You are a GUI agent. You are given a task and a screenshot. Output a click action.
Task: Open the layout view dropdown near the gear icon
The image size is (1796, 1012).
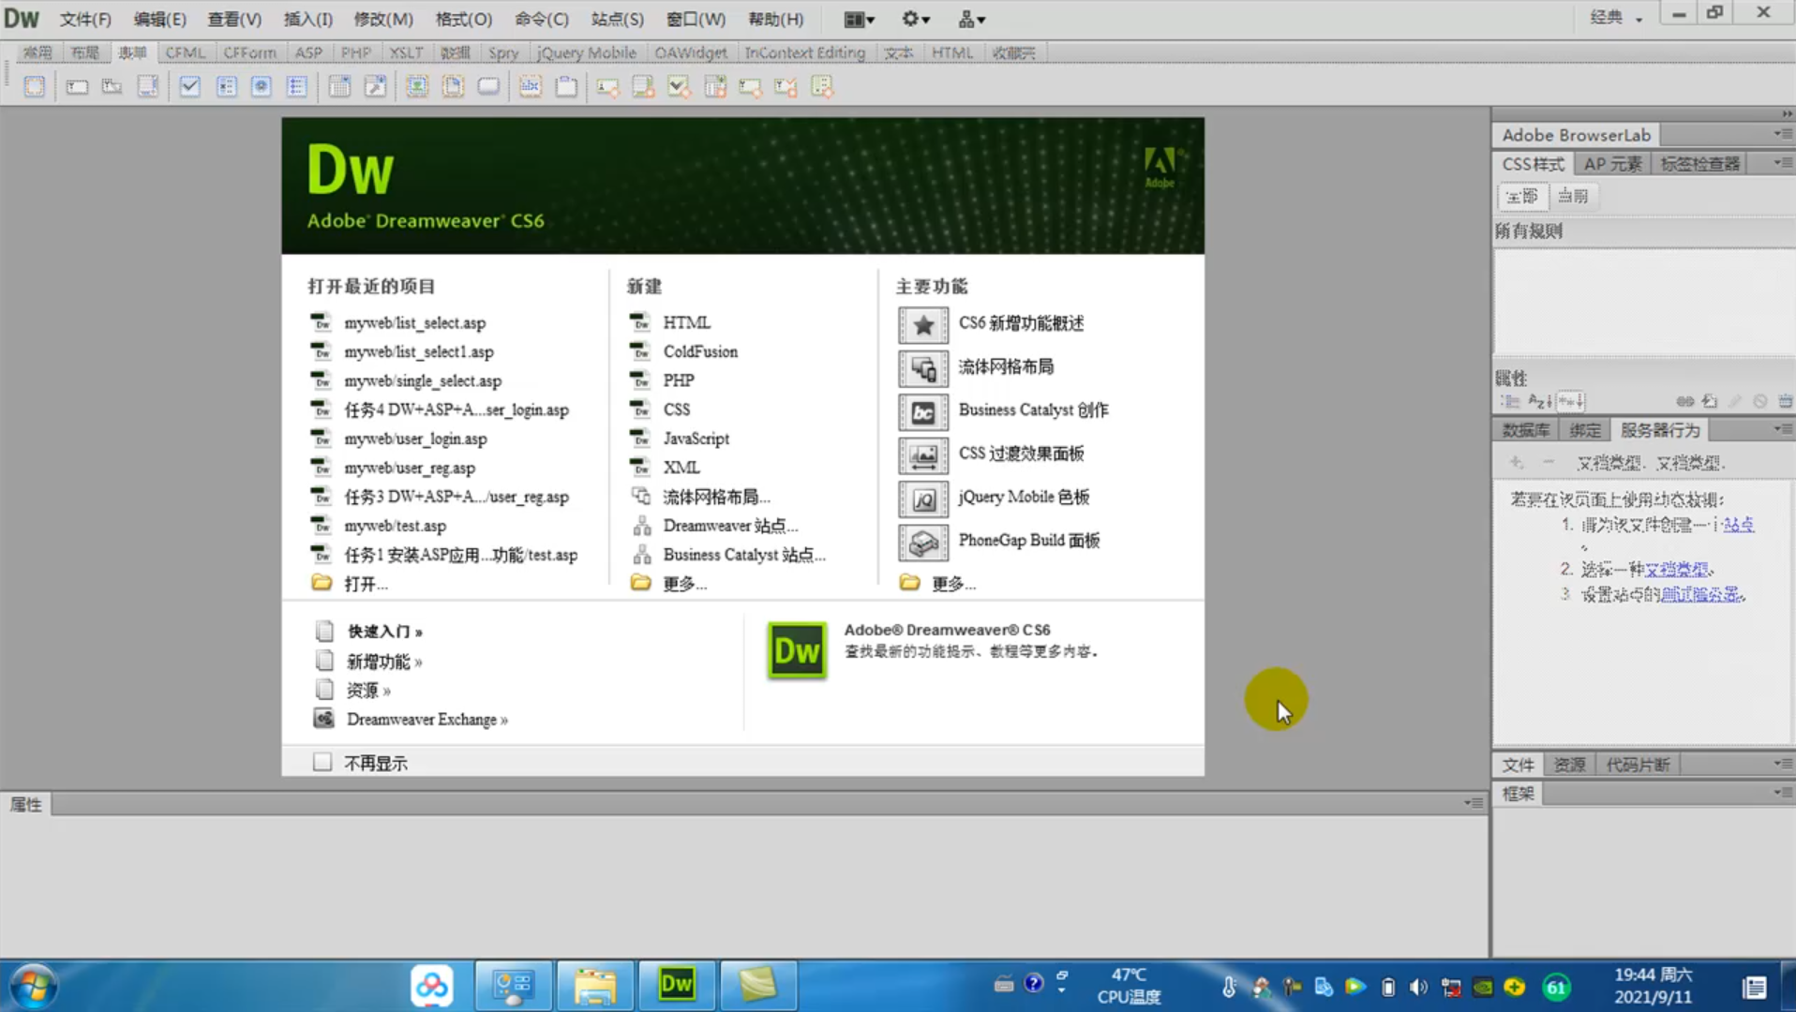pos(857,19)
